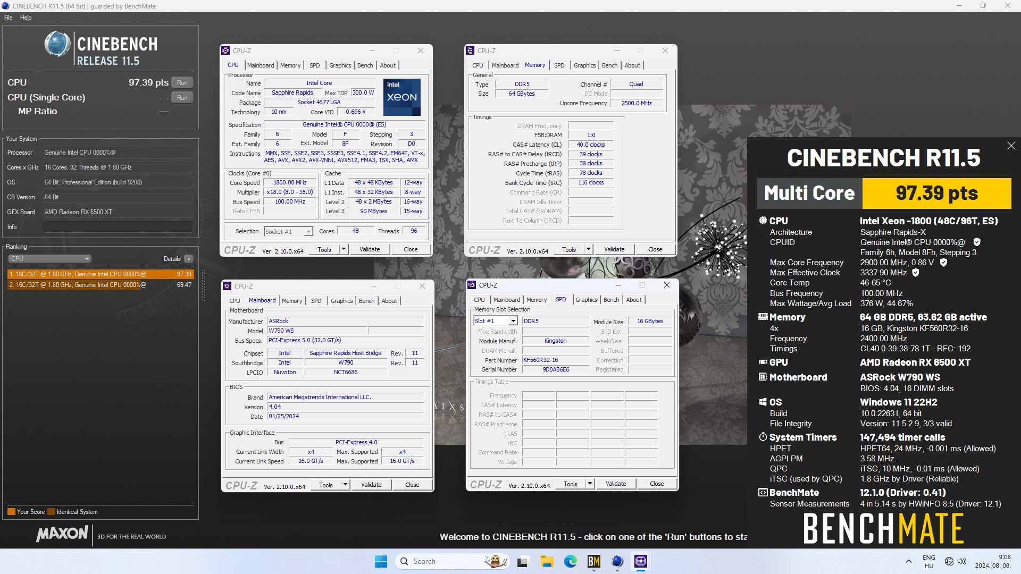Click Close button in Mainboard window
Image resolution: width=1021 pixels, height=574 pixels.
(x=412, y=485)
